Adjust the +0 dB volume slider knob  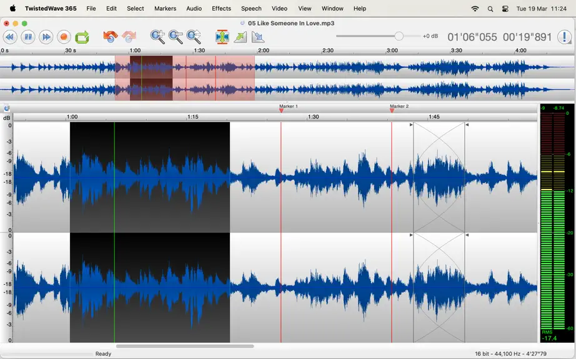[x=399, y=36]
